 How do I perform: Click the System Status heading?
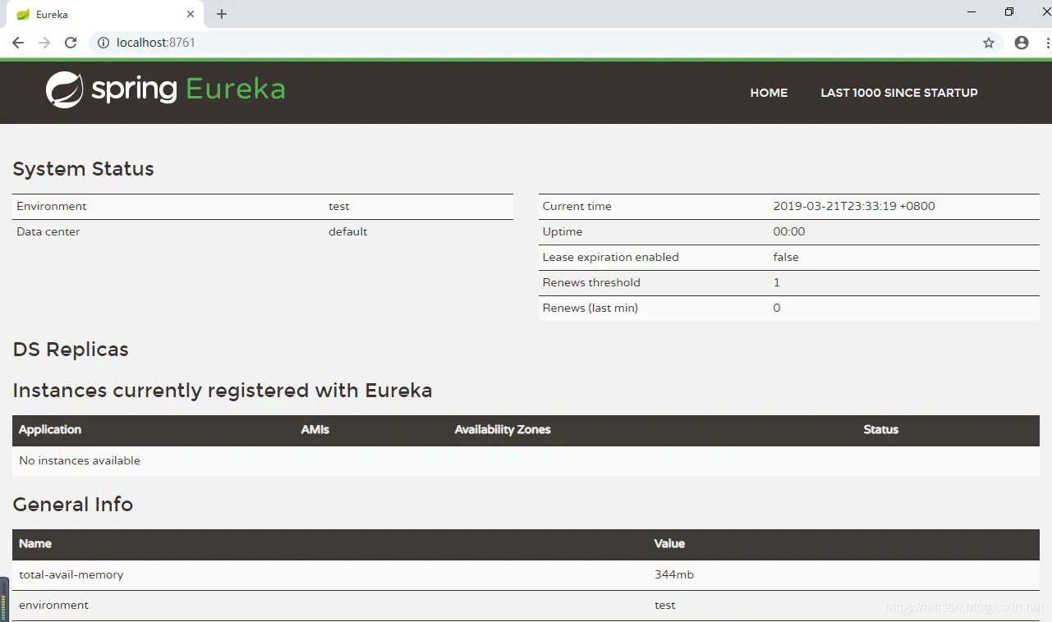[x=83, y=169]
